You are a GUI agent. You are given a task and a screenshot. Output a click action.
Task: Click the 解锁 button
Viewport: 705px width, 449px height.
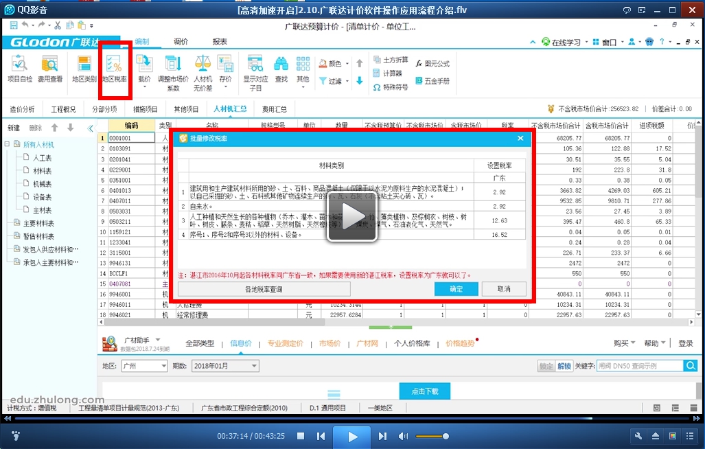pos(564,366)
